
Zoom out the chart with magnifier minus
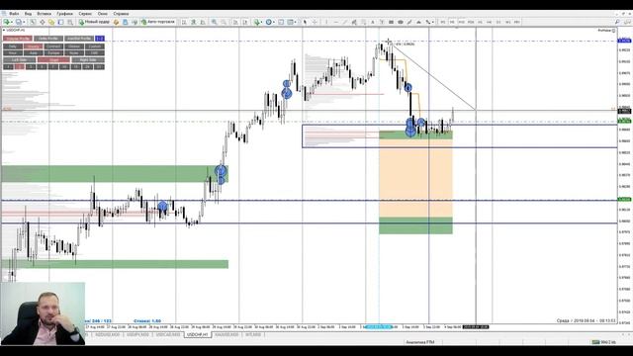(224, 22)
